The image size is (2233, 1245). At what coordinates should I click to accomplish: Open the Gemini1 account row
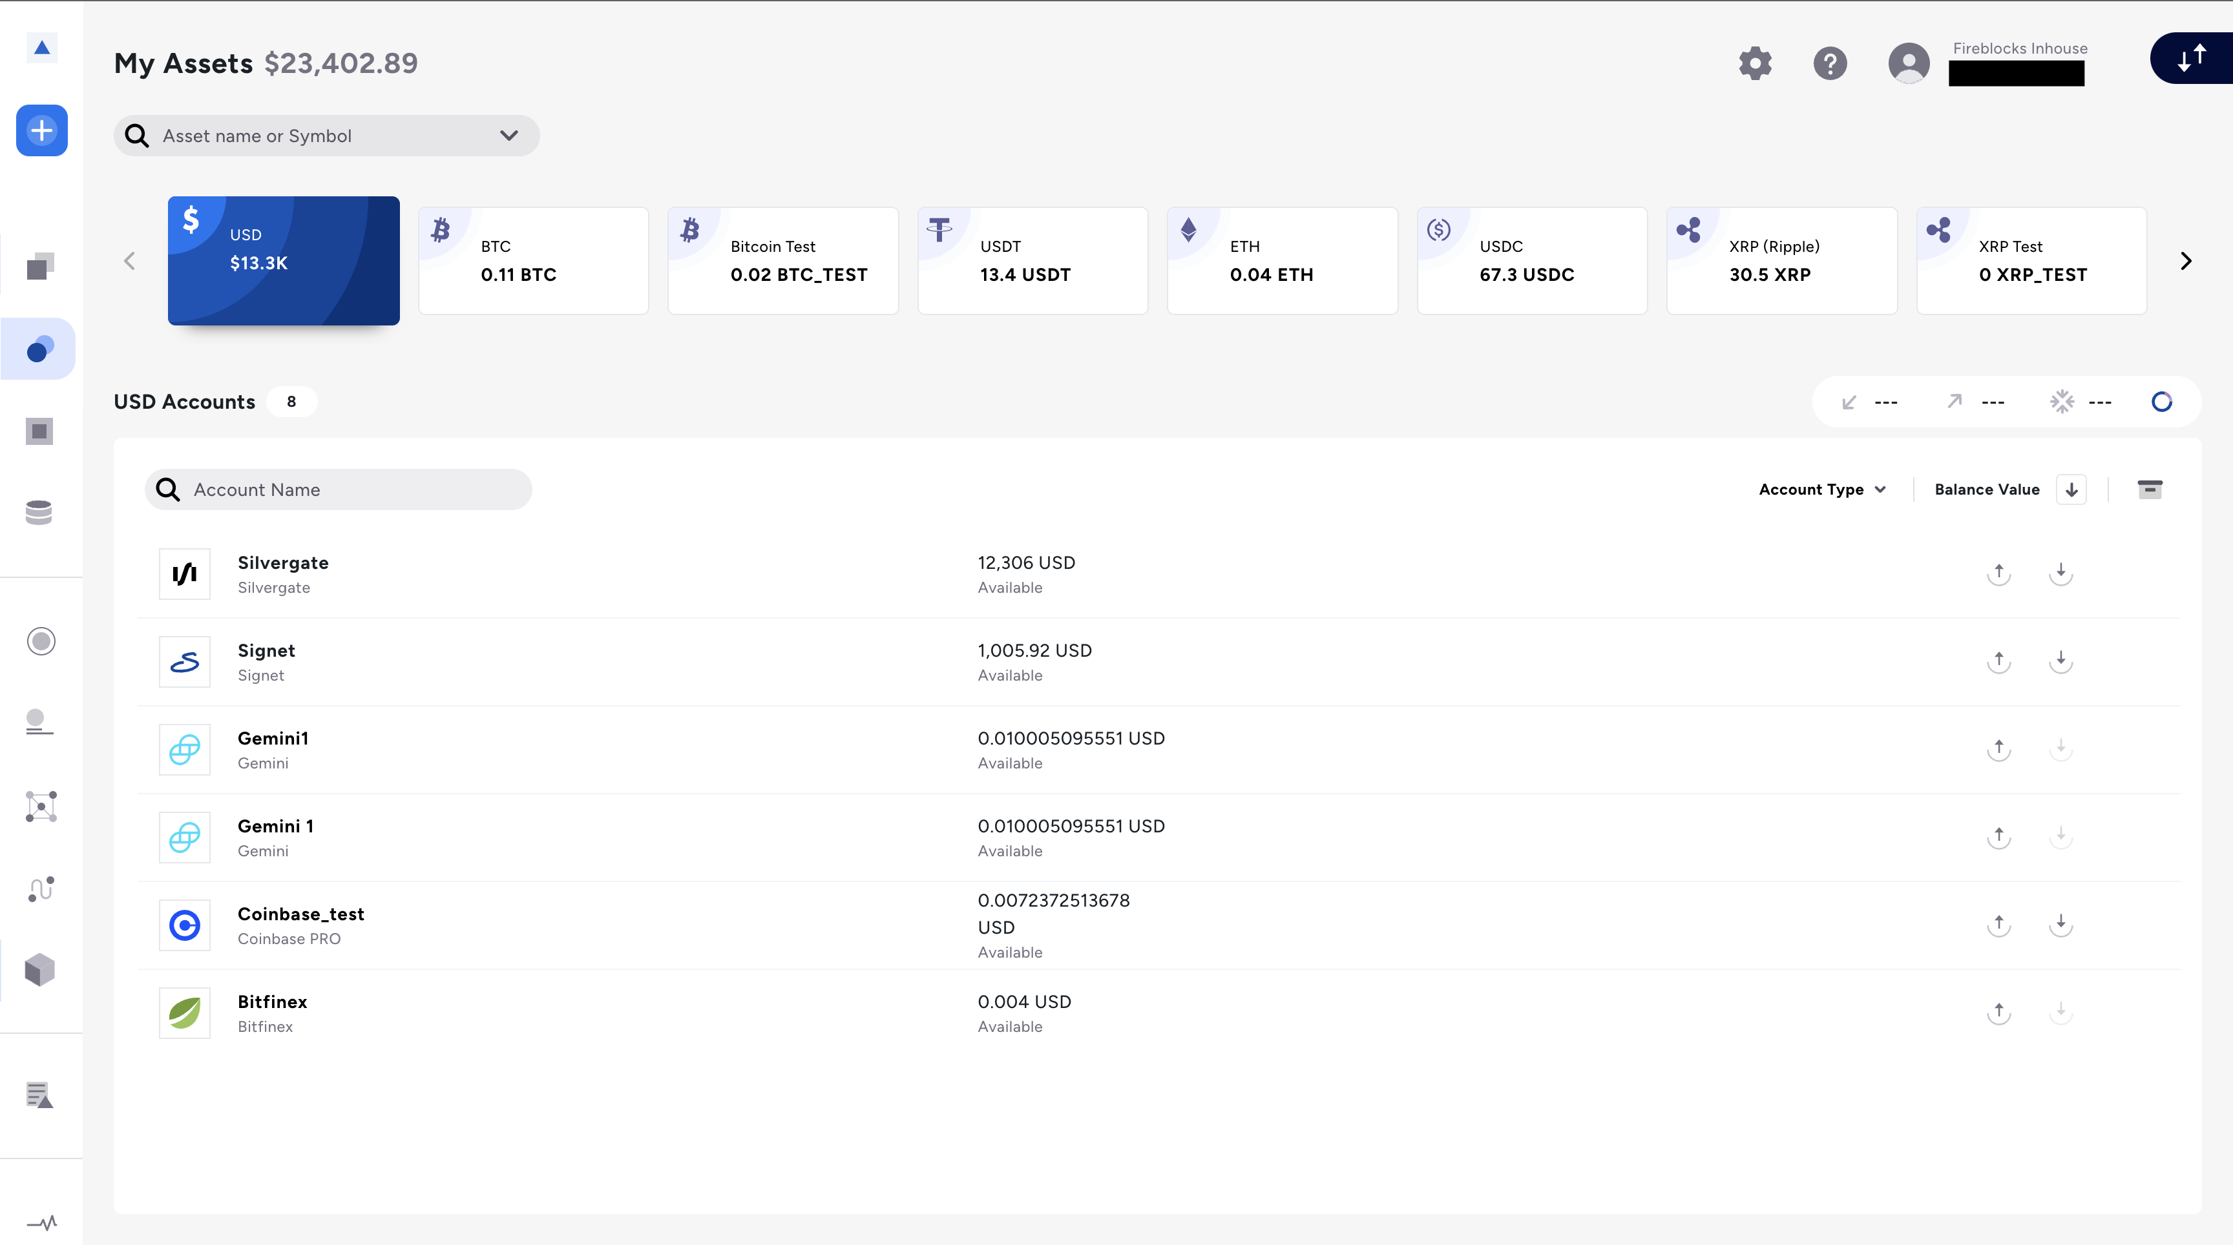1159,750
